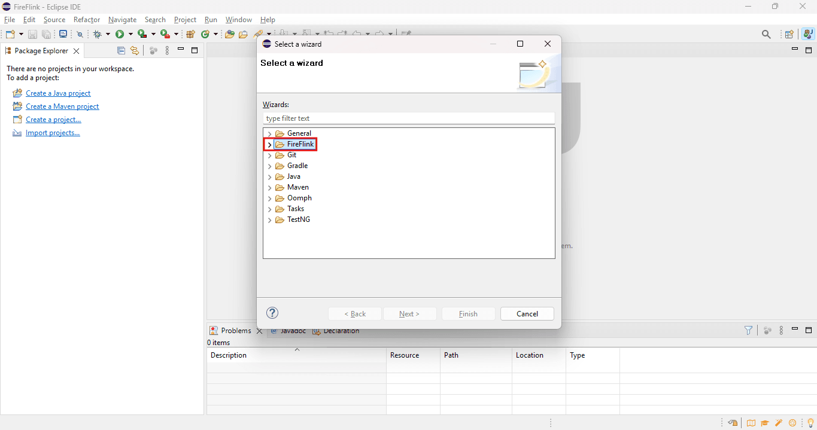Switch to the Declaration tab

(336, 331)
